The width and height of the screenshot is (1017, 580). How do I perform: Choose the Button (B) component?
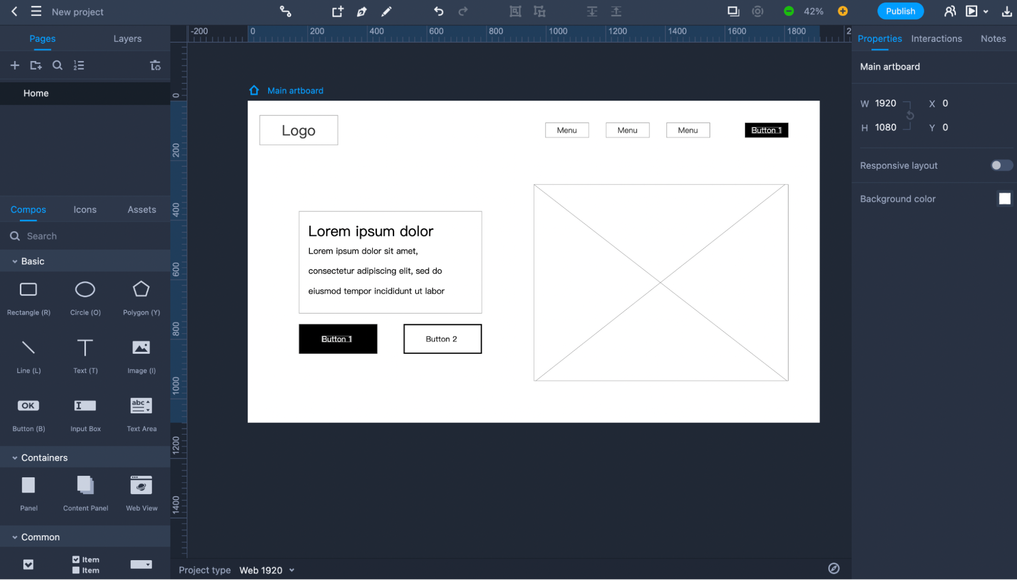coord(28,415)
